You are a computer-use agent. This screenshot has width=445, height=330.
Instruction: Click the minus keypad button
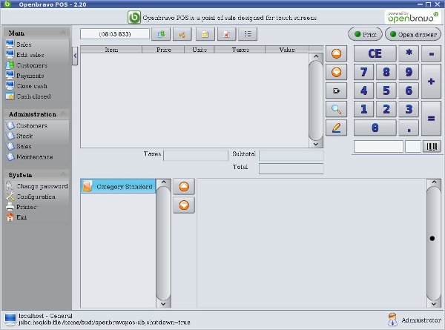(x=431, y=53)
